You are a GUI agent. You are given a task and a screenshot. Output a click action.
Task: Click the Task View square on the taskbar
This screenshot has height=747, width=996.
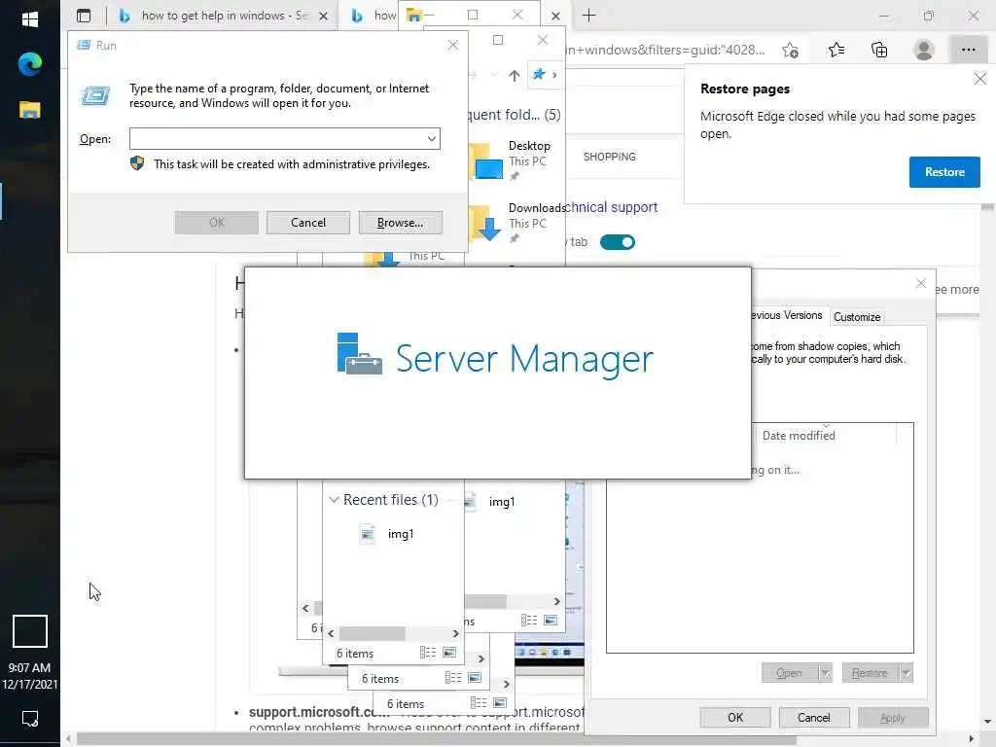[x=30, y=630]
